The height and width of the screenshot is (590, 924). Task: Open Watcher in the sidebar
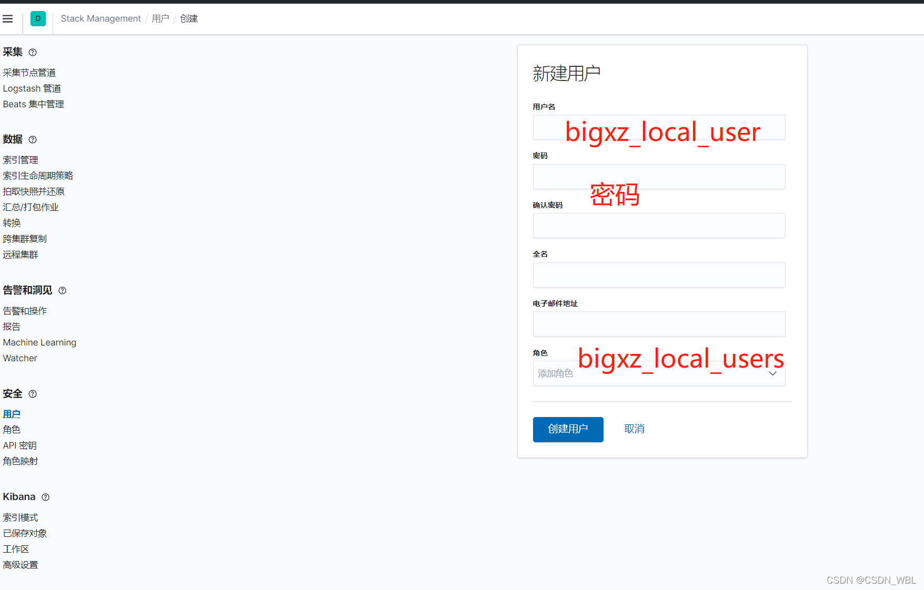[x=20, y=358]
